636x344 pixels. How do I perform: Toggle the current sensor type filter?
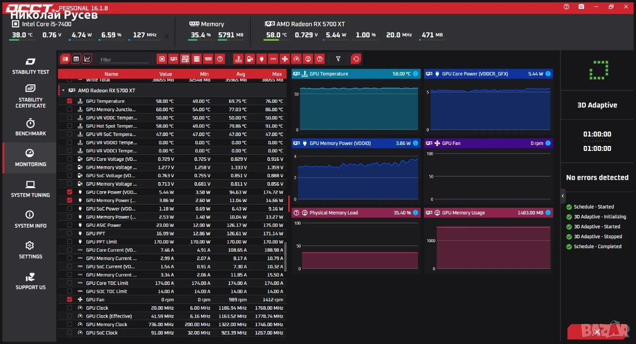[x=273, y=59]
